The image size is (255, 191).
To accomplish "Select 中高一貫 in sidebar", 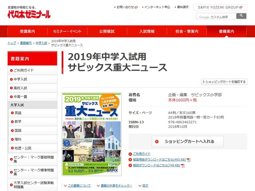I will click(x=32, y=97).
